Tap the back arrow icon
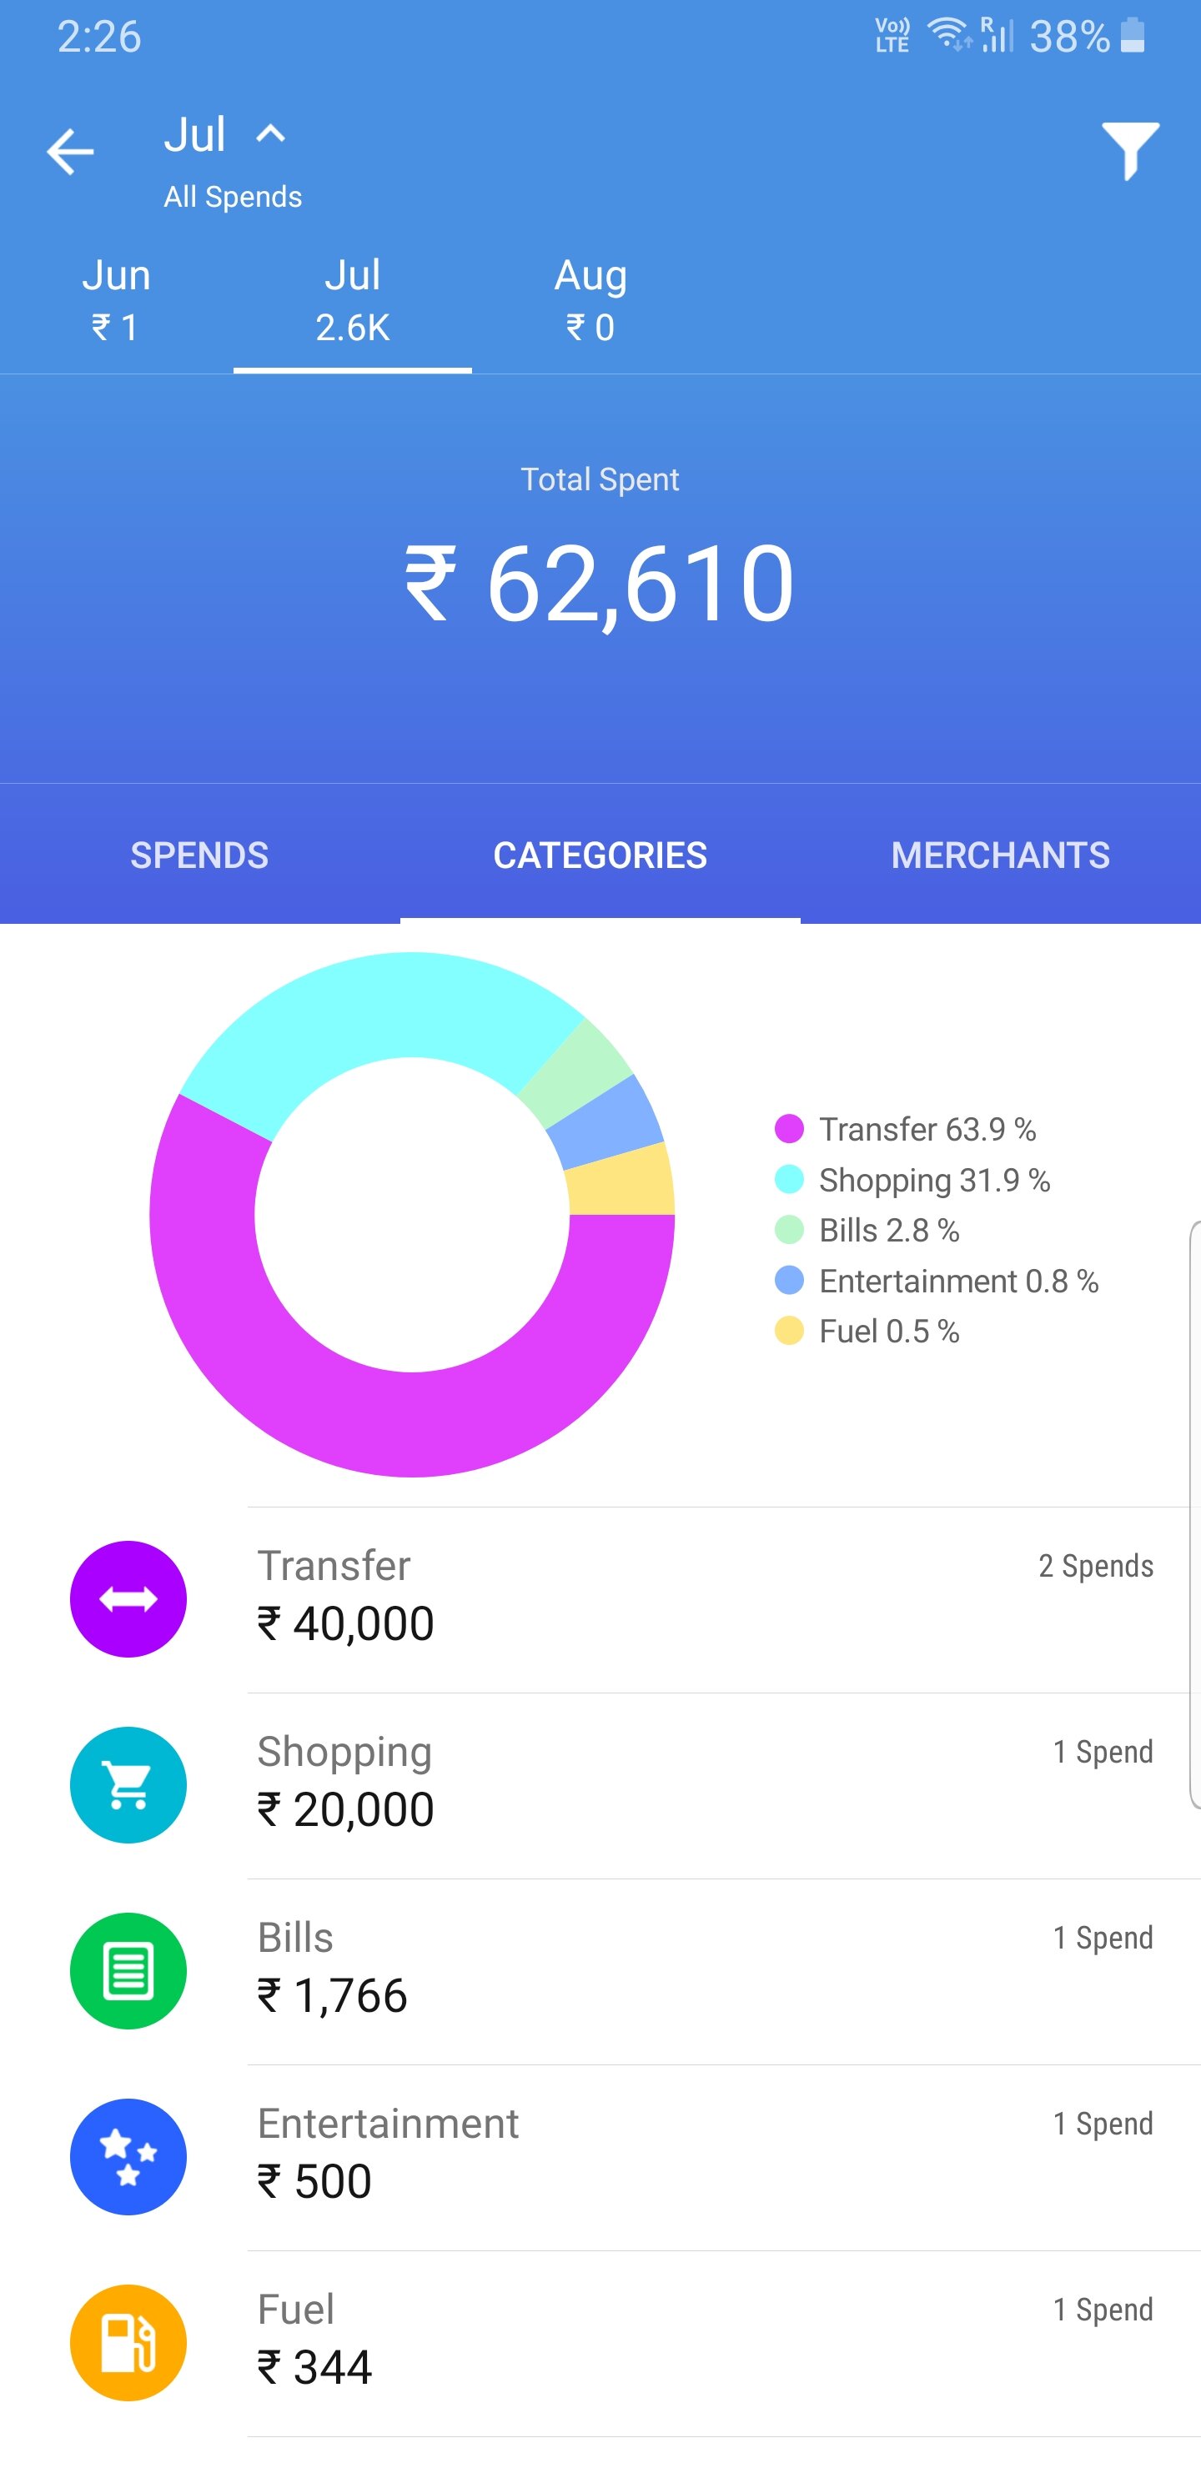The width and height of the screenshot is (1201, 2468). (x=70, y=152)
